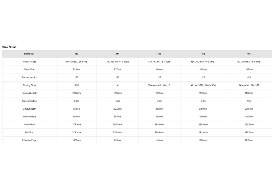Viewport: 273px width, 195px height.
Task: Click the 283.4mm tail width value
Action: 203,132
